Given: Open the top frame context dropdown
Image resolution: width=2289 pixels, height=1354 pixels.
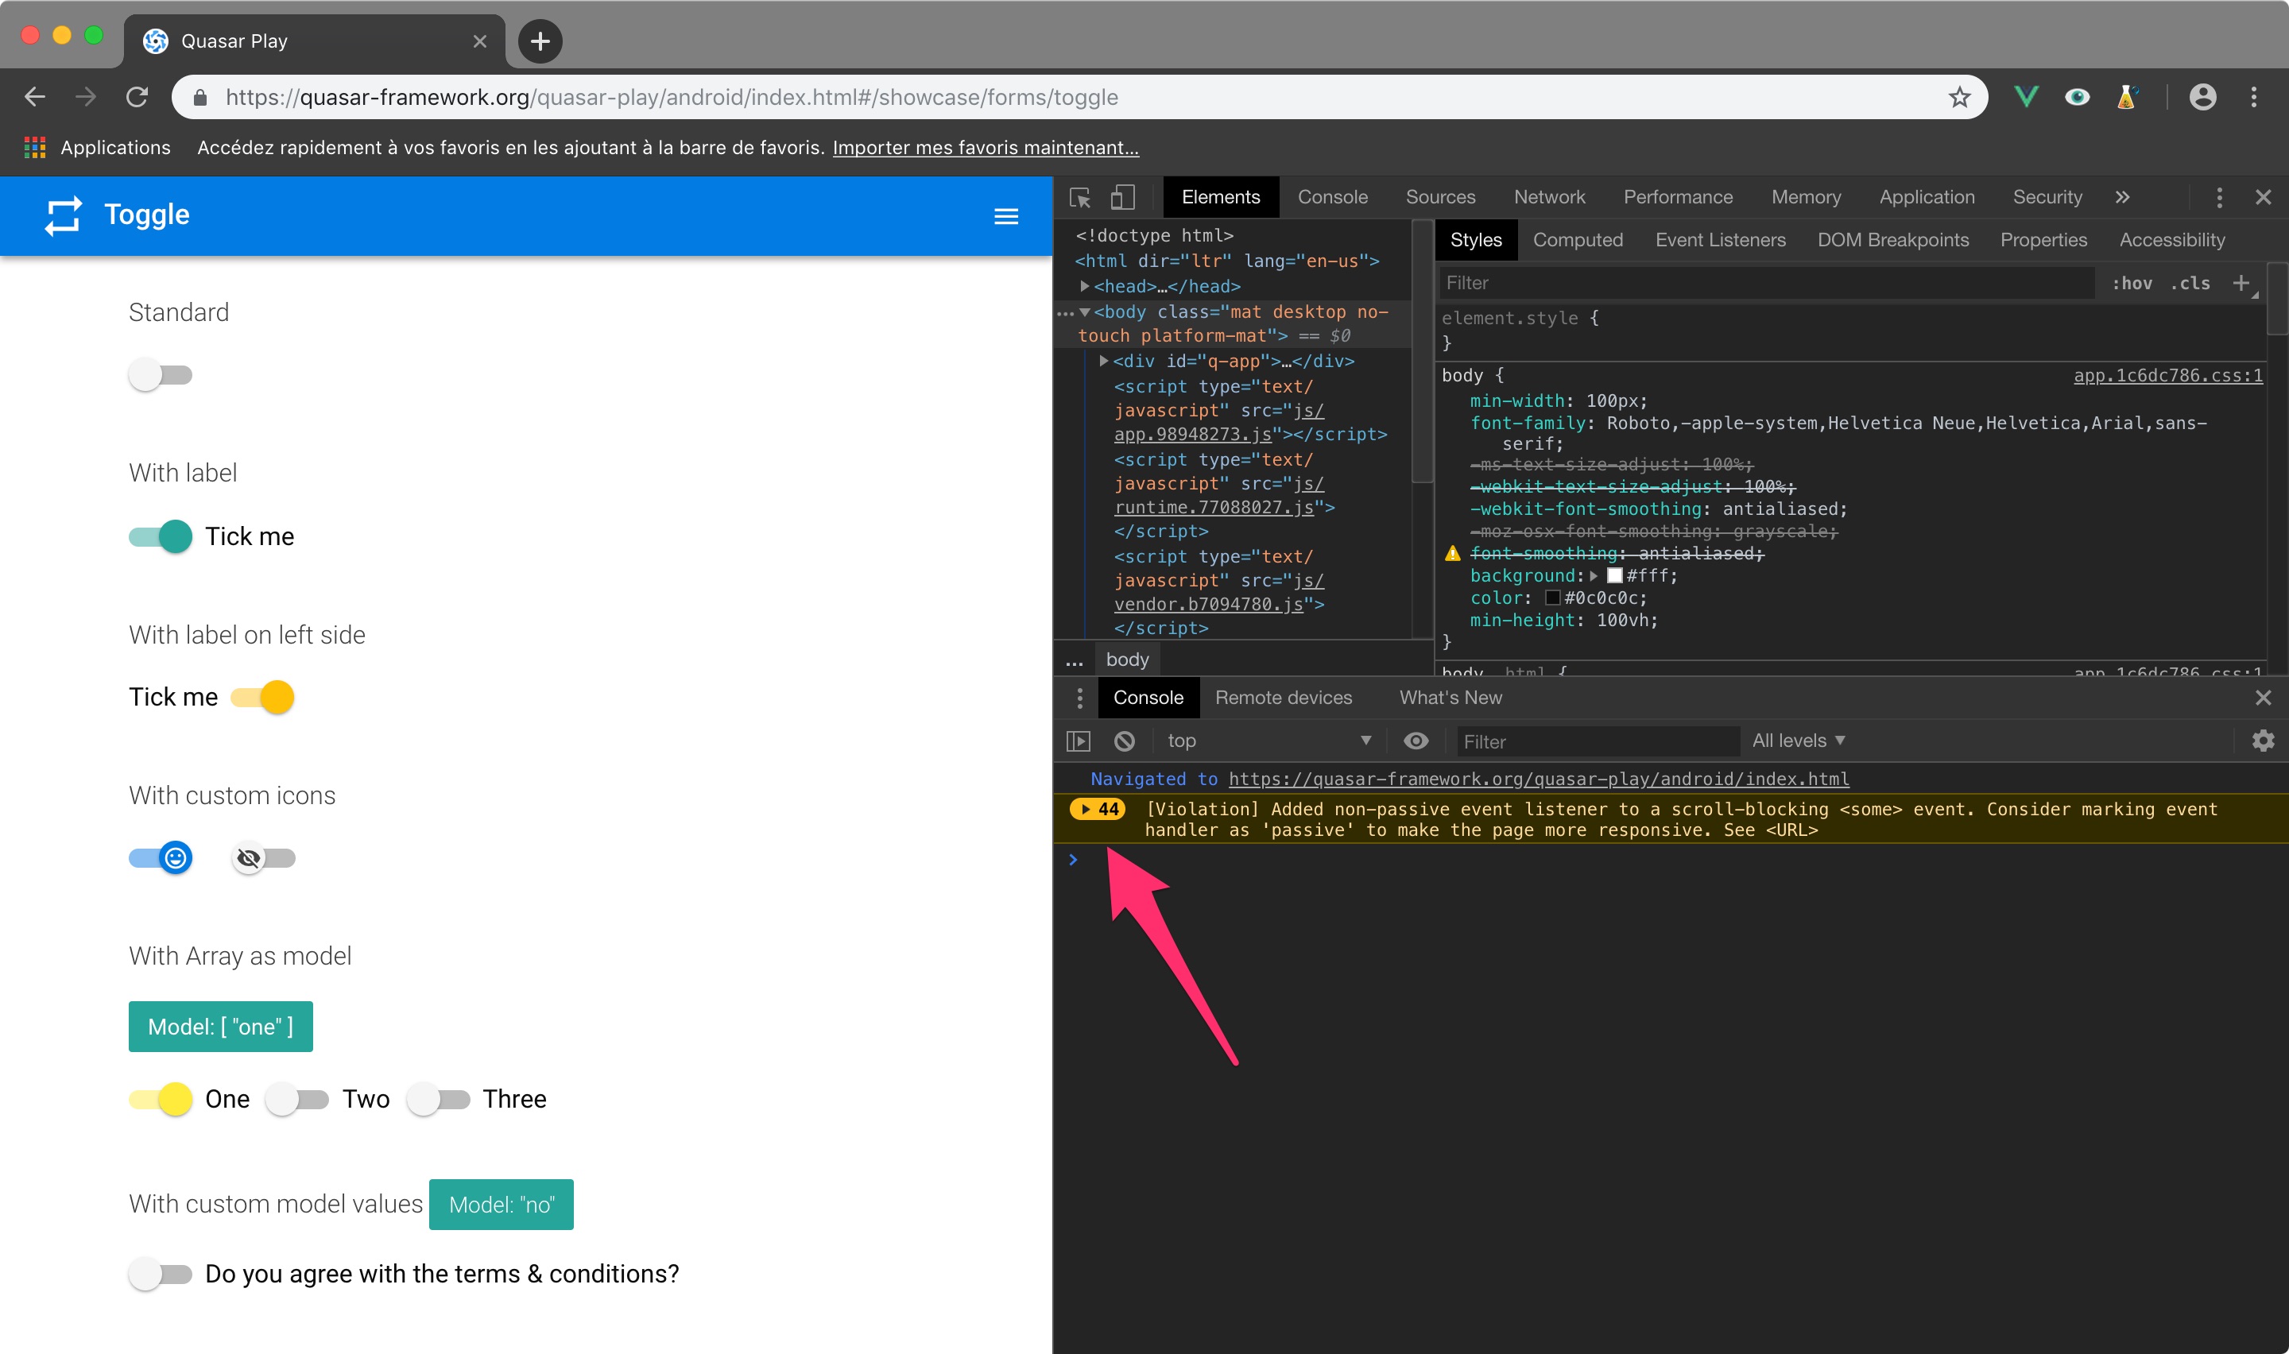Looking at the screenshot, I should pos(1268,740).
